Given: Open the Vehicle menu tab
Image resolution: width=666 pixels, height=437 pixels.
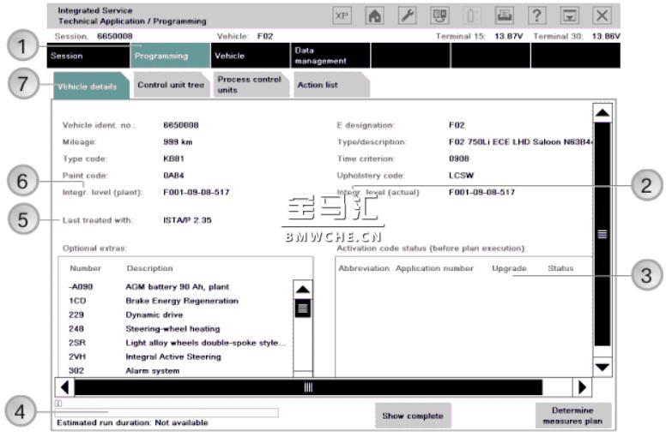Looking at the screenshot, I should (x=249, y=56).
